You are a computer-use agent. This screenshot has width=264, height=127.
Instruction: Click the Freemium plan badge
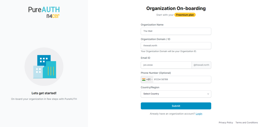tap(185, 15)
